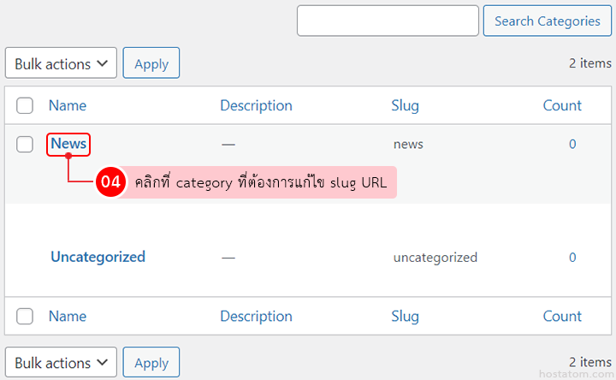Sort by the Slug column in the header

click(x=405, y=105)
